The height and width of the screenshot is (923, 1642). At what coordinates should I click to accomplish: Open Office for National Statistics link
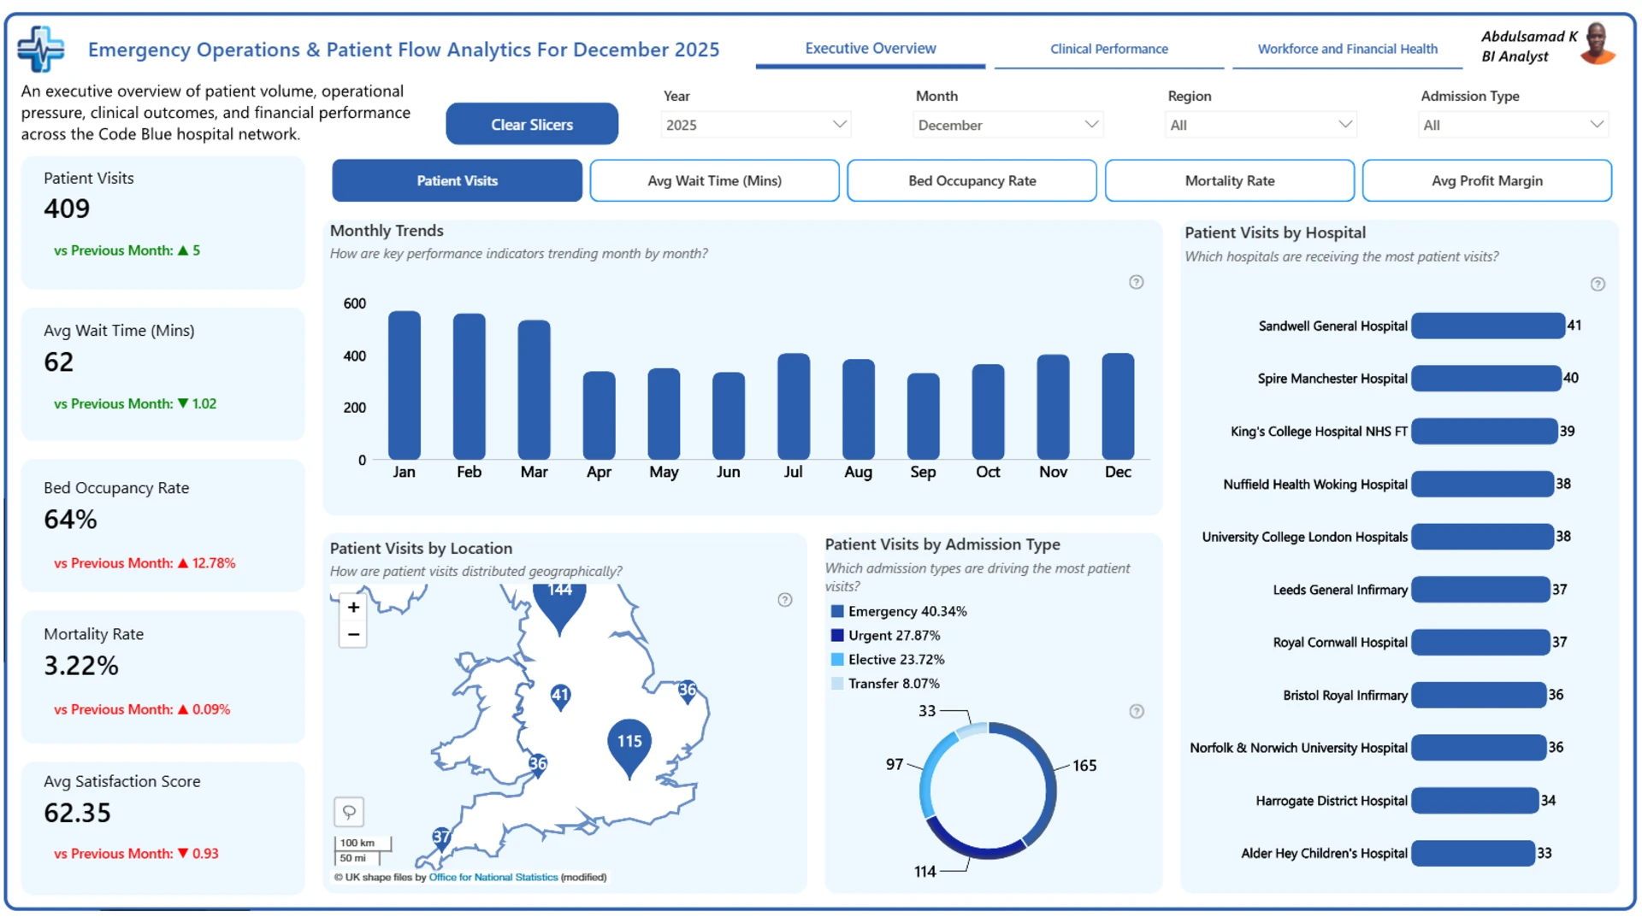[493, 877]
